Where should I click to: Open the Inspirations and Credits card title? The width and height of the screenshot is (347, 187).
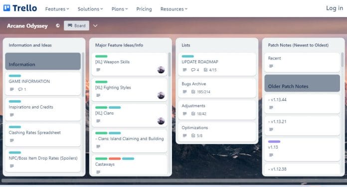31,107
